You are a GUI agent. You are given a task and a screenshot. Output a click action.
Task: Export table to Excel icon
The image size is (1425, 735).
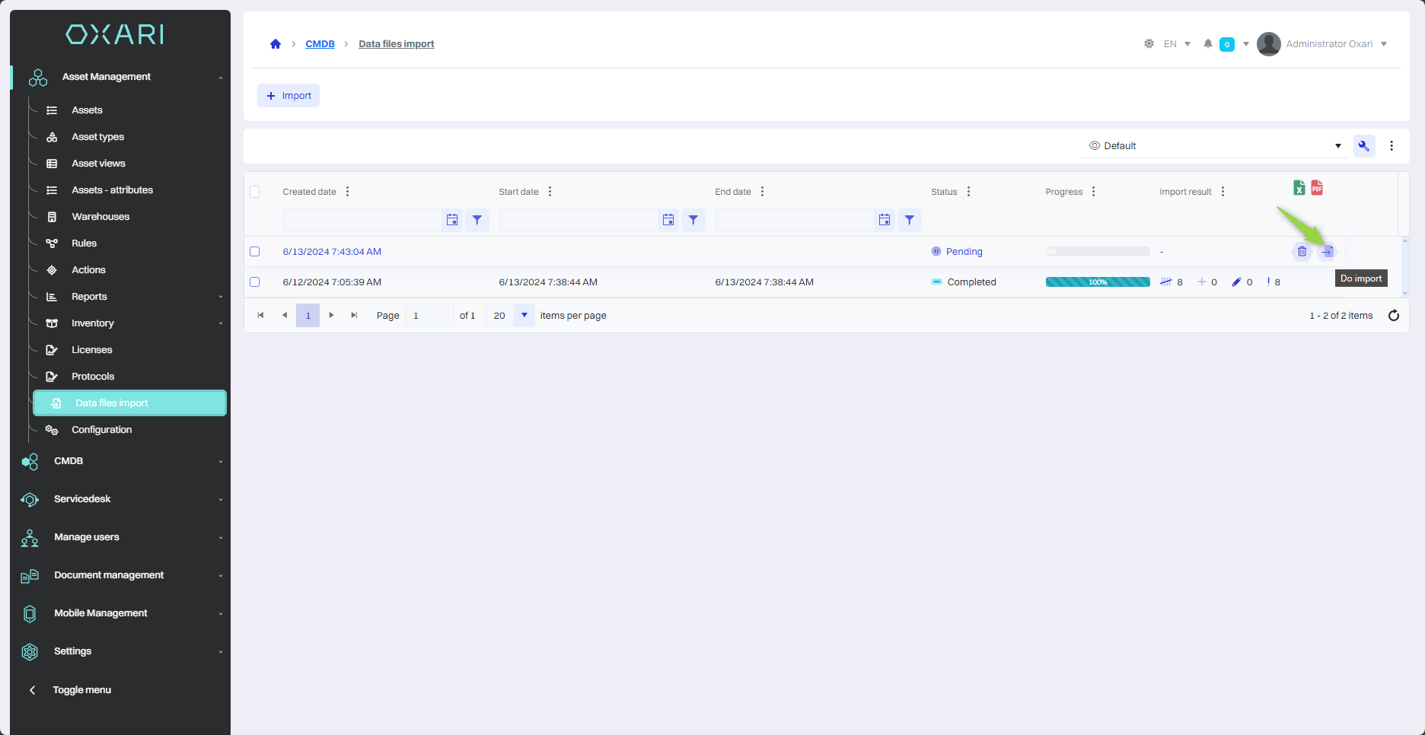pos(1299,188)
